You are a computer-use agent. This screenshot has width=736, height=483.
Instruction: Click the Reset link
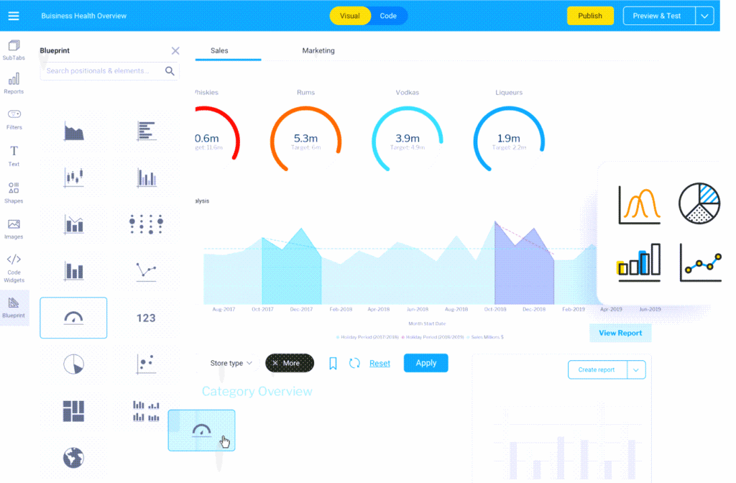379,363
